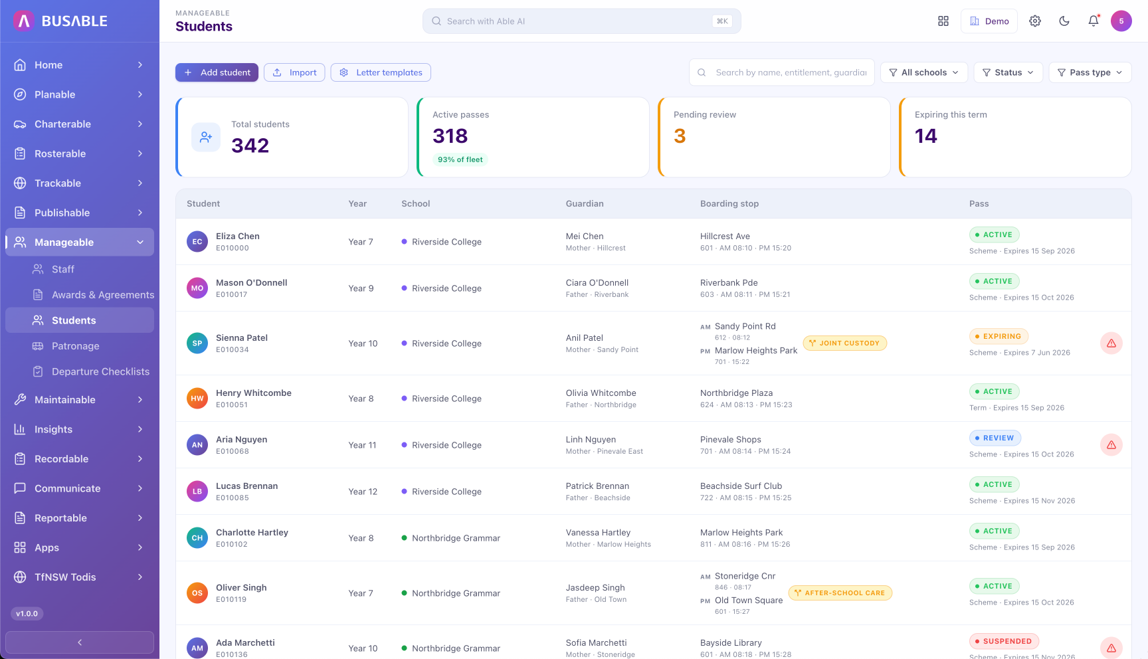Open the Patronage submenu item

80,346
